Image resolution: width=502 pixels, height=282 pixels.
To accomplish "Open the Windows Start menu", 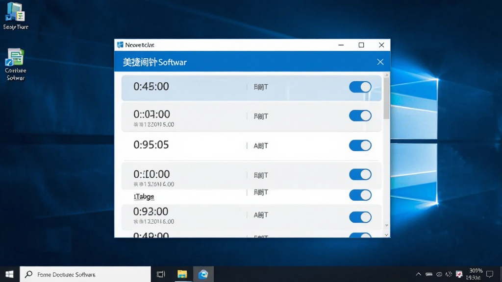I will coord(10,274).
